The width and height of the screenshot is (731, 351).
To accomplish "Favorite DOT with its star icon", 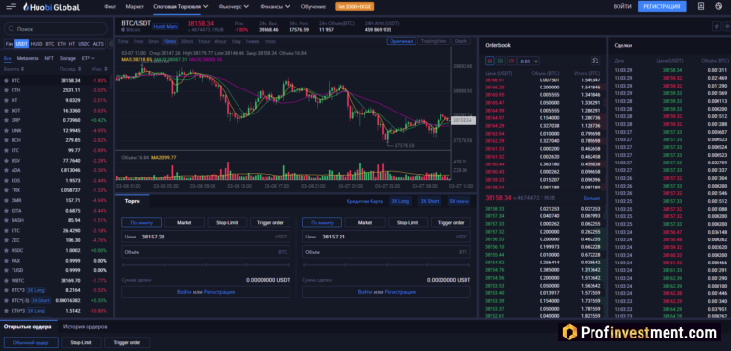I will point(6,111).
